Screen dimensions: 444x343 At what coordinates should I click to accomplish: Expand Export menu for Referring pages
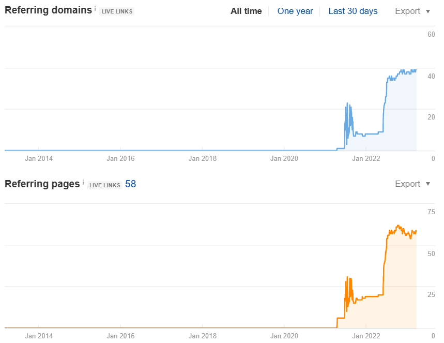point(412,184)
